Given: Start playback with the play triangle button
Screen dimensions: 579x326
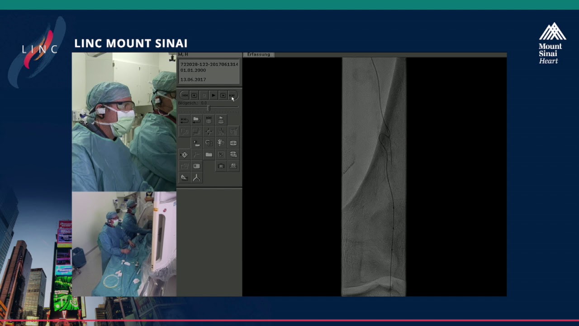Looking at the screenshot, I should coord(214,95).
